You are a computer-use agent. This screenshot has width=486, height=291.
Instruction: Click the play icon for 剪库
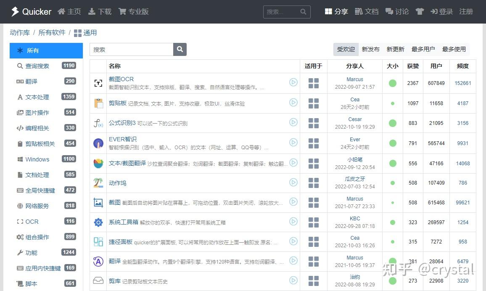pos(293,280)
